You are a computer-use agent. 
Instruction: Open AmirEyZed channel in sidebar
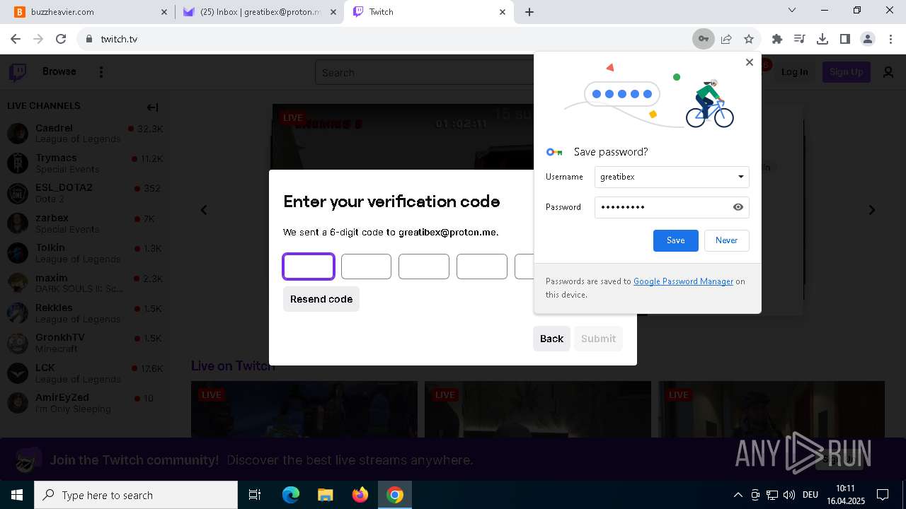(x=85, y=403)
